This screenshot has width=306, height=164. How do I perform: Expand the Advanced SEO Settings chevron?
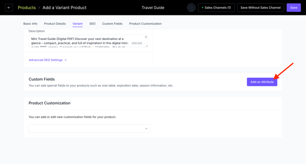(x=66, y=60)
